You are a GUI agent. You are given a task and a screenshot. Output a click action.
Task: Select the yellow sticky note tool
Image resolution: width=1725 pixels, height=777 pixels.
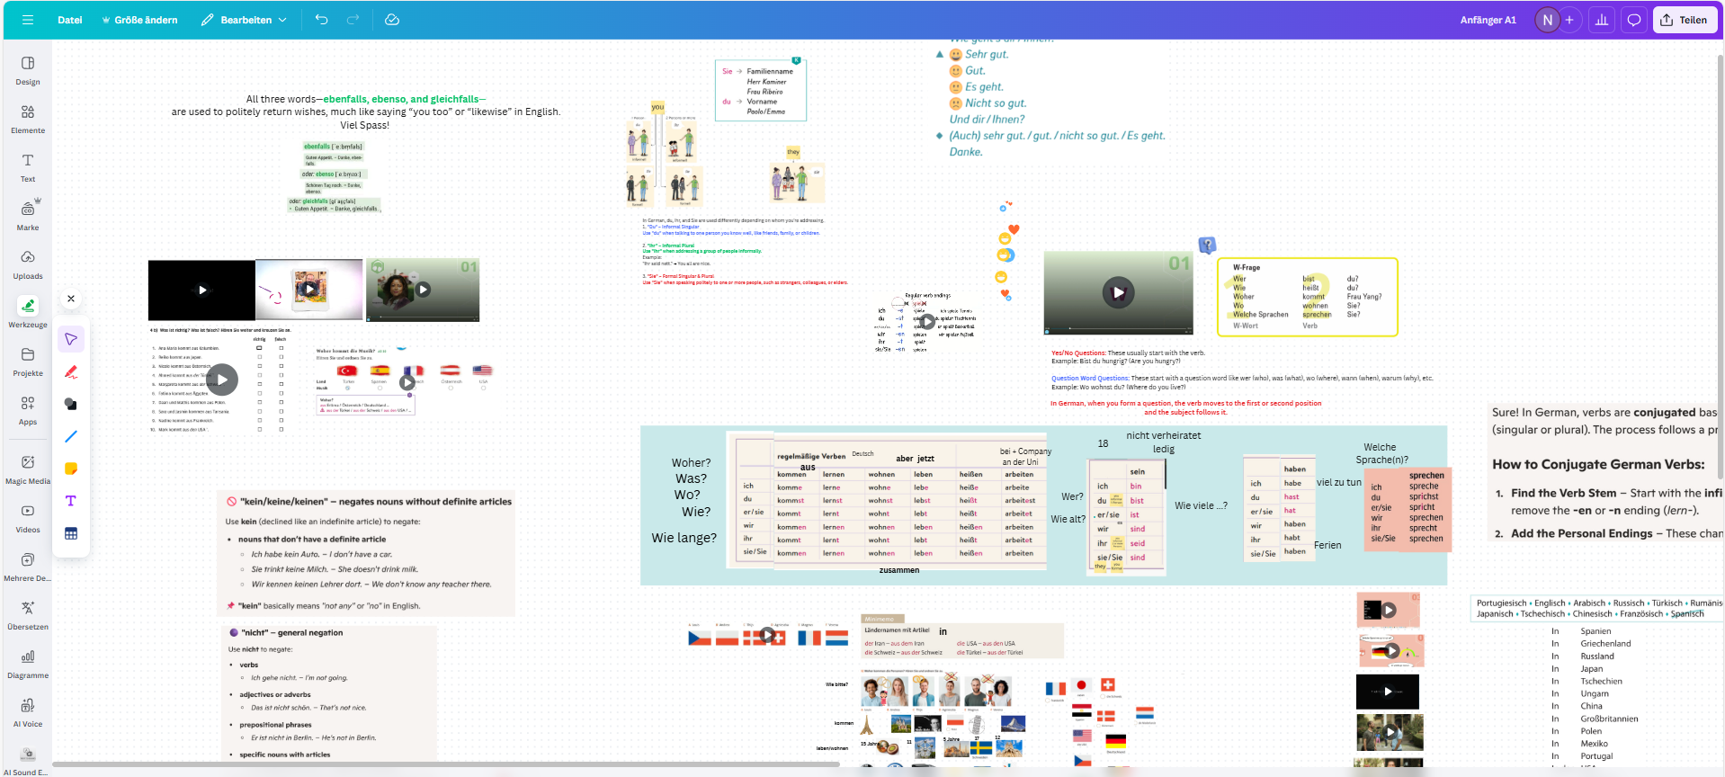pos(71,469)
